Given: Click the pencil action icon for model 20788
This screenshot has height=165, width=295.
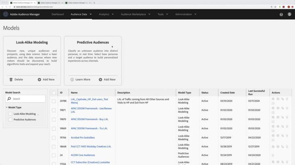Looking at the screenshot, I should [x=282, y=99].
